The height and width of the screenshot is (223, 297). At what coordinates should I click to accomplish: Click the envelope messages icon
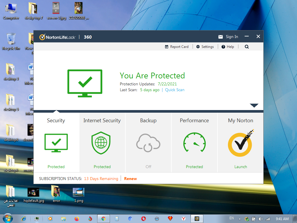click(220, 37)
